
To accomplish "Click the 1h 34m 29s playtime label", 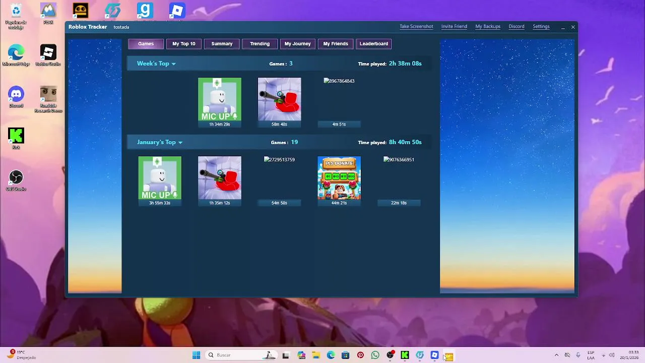I will coord(220,124).
